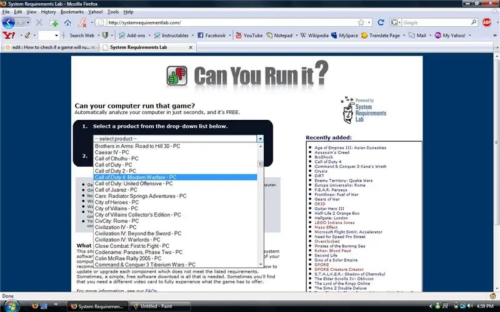Open the search engine selector dropdown
This screenshot has height=312, width=500.
tap(396, 22)
